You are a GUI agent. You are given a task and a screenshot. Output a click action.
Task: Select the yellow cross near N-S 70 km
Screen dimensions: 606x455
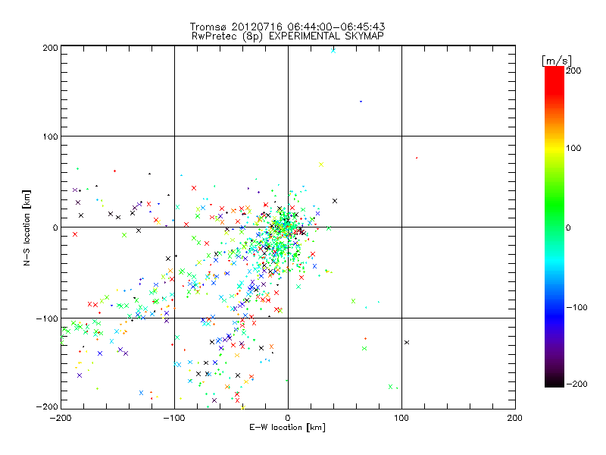(x=320, y=165)
